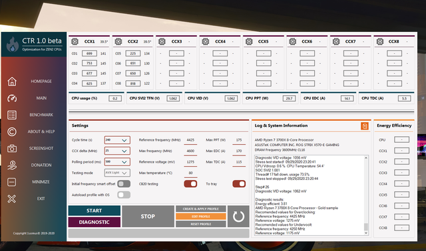Open ABOUT & HELP
Viewport: 426px width, 251px height.
pyautogui.click(x=41, y=131)
